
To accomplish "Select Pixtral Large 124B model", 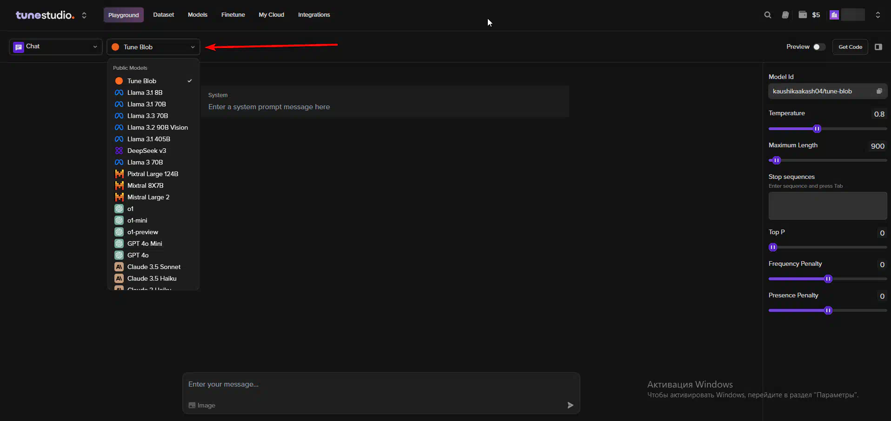I will pos(153,174).
